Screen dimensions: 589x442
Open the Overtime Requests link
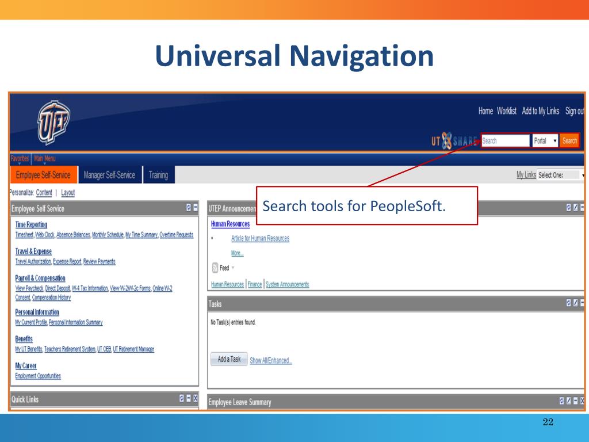click(176, 235)
